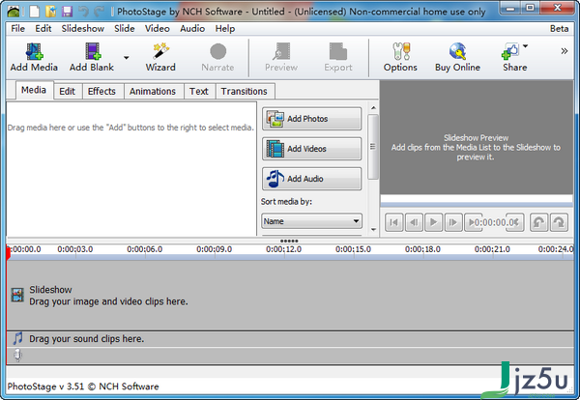580x400 pixels.
Task: Switch to the Edit tab
Action: pyautogui.click(x=68, y=92)
